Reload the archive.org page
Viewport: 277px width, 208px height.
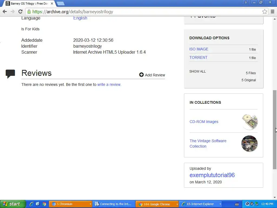coord(20,12)
